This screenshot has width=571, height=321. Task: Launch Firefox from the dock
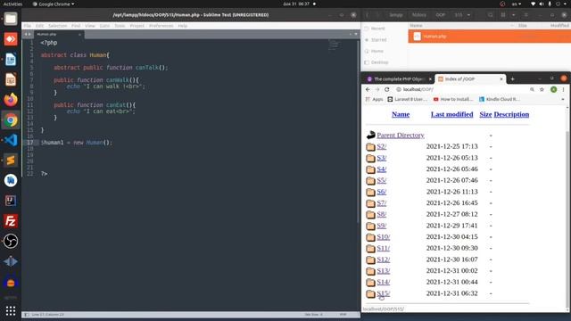[x=11, y=99]
